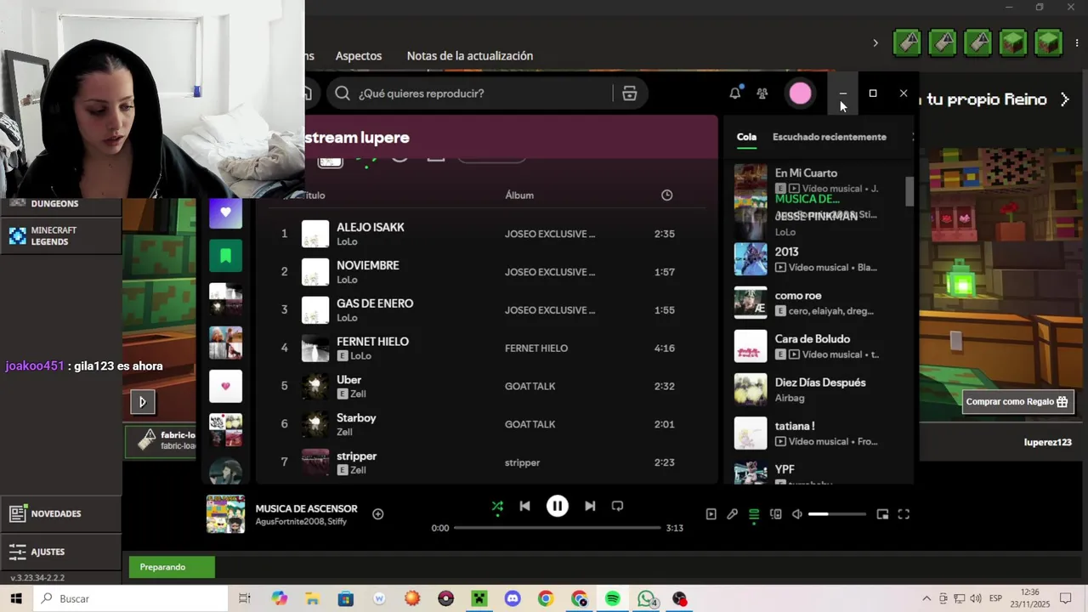The width and height of the screenshot is (1088, 612).
Task: Open Liked Songs purple heart playlist
Action: pyautogui.click(x=225, y=212)
